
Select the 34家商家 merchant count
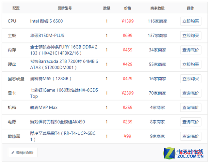click(157, 50)
